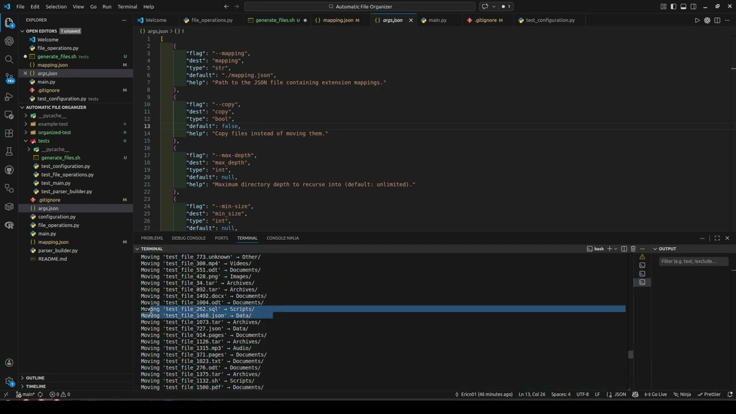The image size is (736, 414).
Task: Click the ChatGPT icon in editor toolbar
Action: click(x=707, y=20)
